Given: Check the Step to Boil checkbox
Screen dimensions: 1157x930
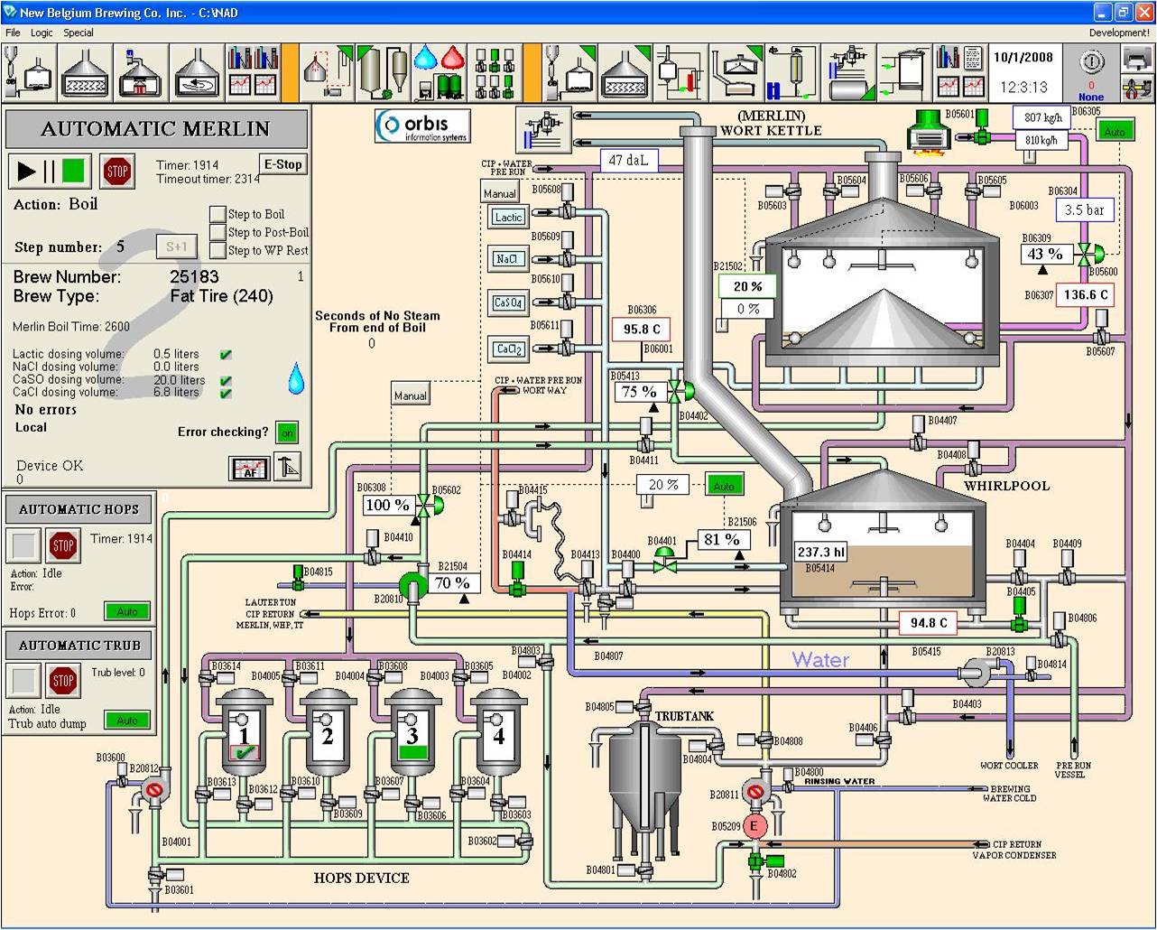Looking at the screenshot, I should click(x=218, y=214).
